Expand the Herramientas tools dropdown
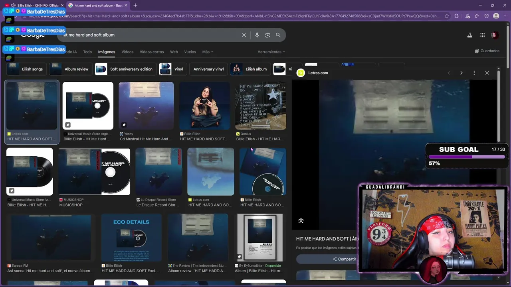Viewport: 511px width, 287px height. [x=271, y=52]
